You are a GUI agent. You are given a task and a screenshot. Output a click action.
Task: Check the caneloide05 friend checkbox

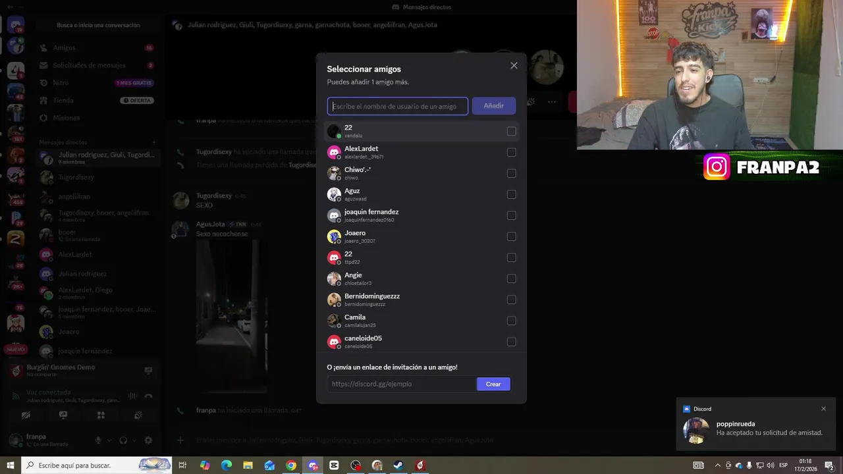click(511, 342)
